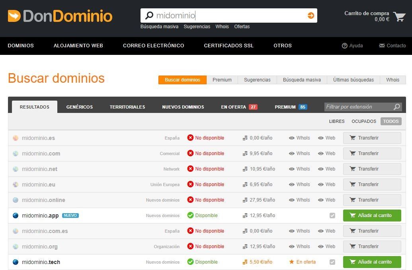Click the Web eye icon for midominio.com
This screenshot has width=412, height=270.
320,153
